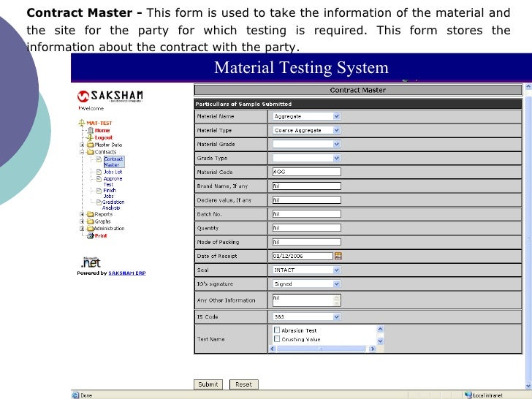Click the Quantity input field
The height and width of the screenshot is (399, 532).
(x=306, y=228)
